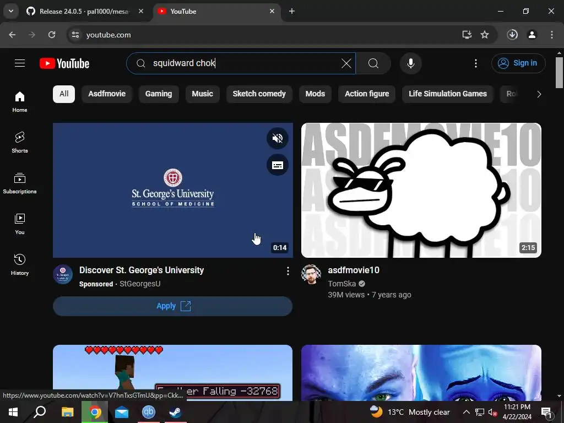Select the Action figure chip
Image resolution: width=564 pixels, height=423 pixels.
pyautogui.click(x=367, y=94)
